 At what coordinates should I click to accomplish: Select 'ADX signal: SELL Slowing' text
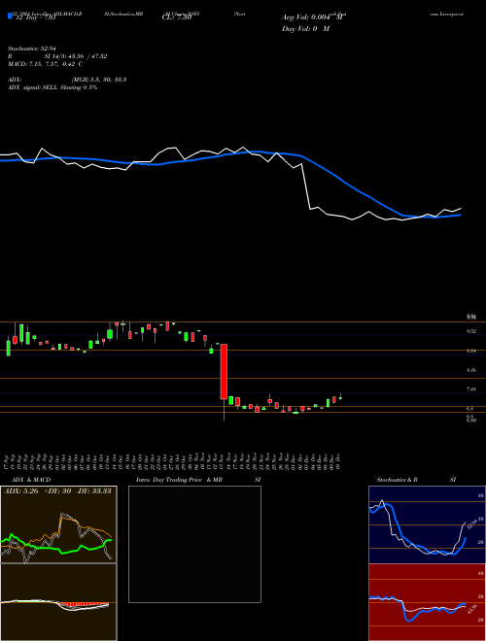coord(52,87)
